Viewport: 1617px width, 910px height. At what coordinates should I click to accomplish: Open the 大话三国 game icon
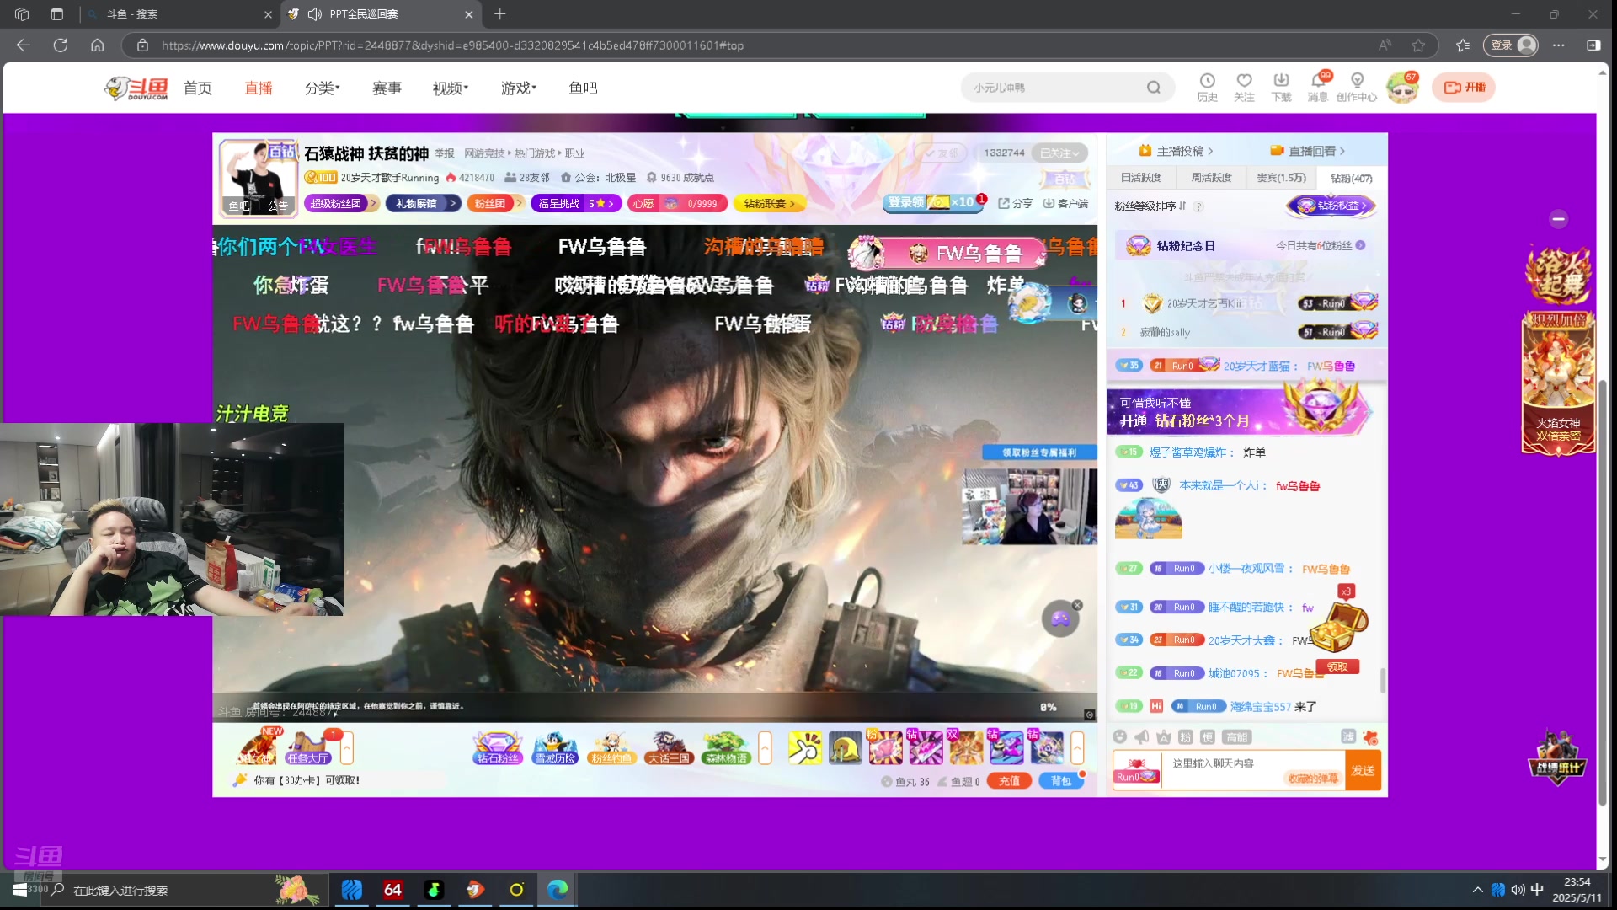669,747
